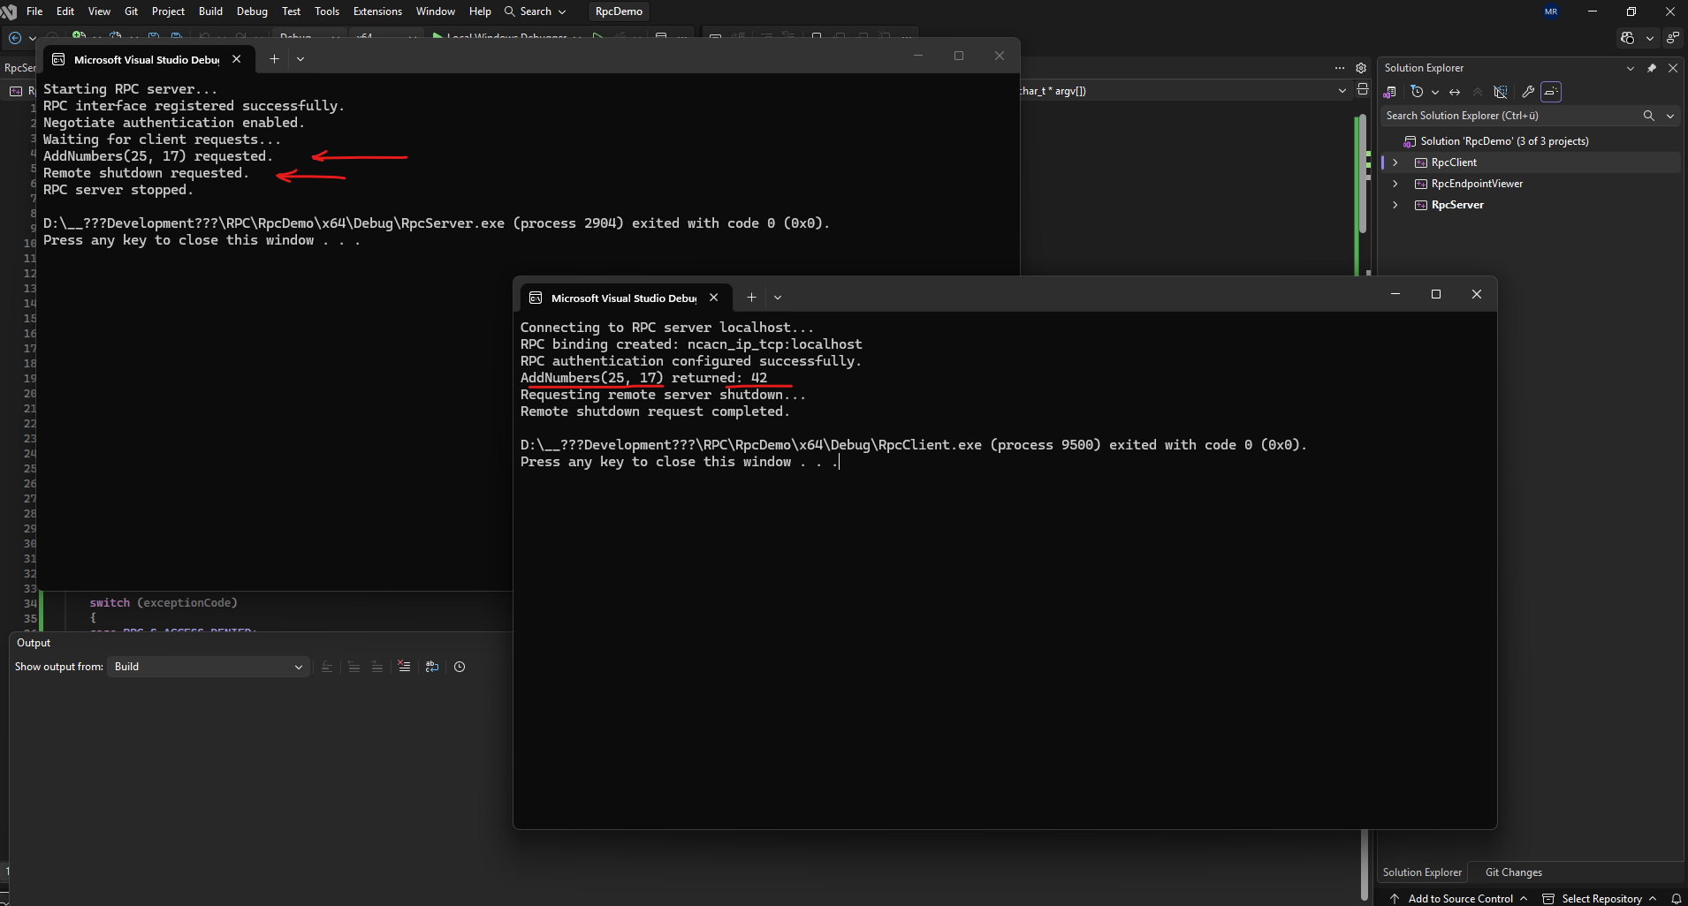
Task: Open the Copilot dropdown arrow
Action: 1649,38
